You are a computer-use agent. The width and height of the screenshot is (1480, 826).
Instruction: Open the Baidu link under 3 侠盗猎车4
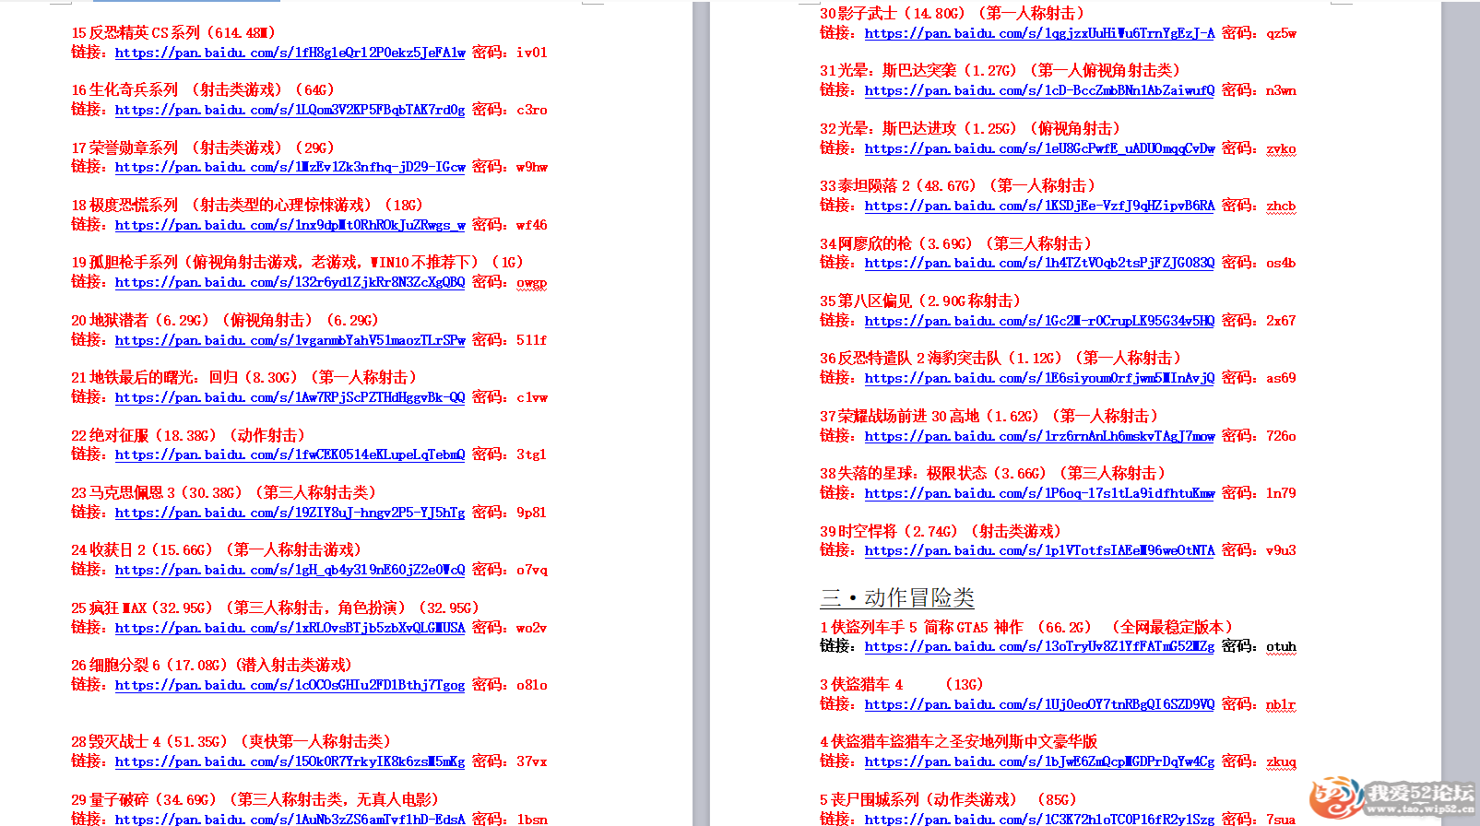point(1039,704)
